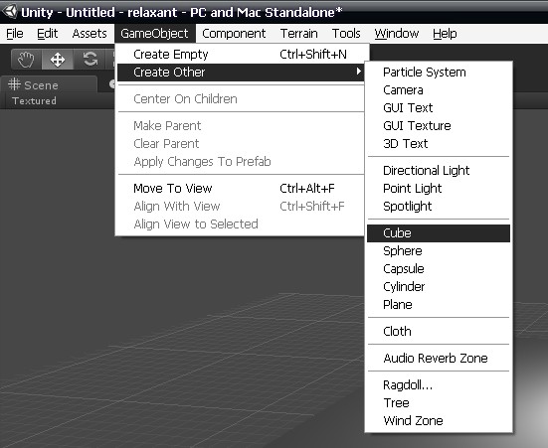
Task: Open the Terrain menu
Action: click(x=298, y=34)
